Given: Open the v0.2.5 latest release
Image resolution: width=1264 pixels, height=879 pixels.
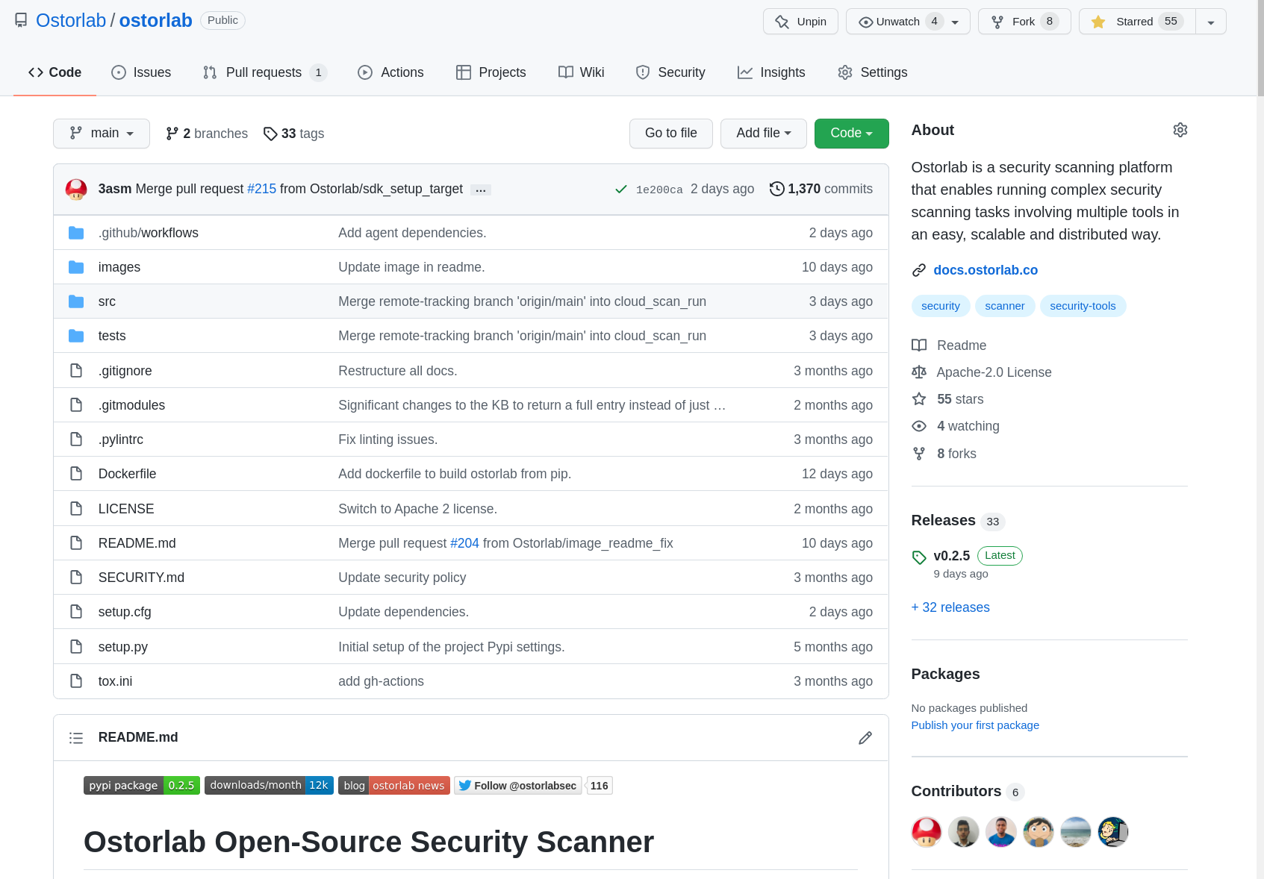Looking at the screenshot, I should (x=952, y=556).
